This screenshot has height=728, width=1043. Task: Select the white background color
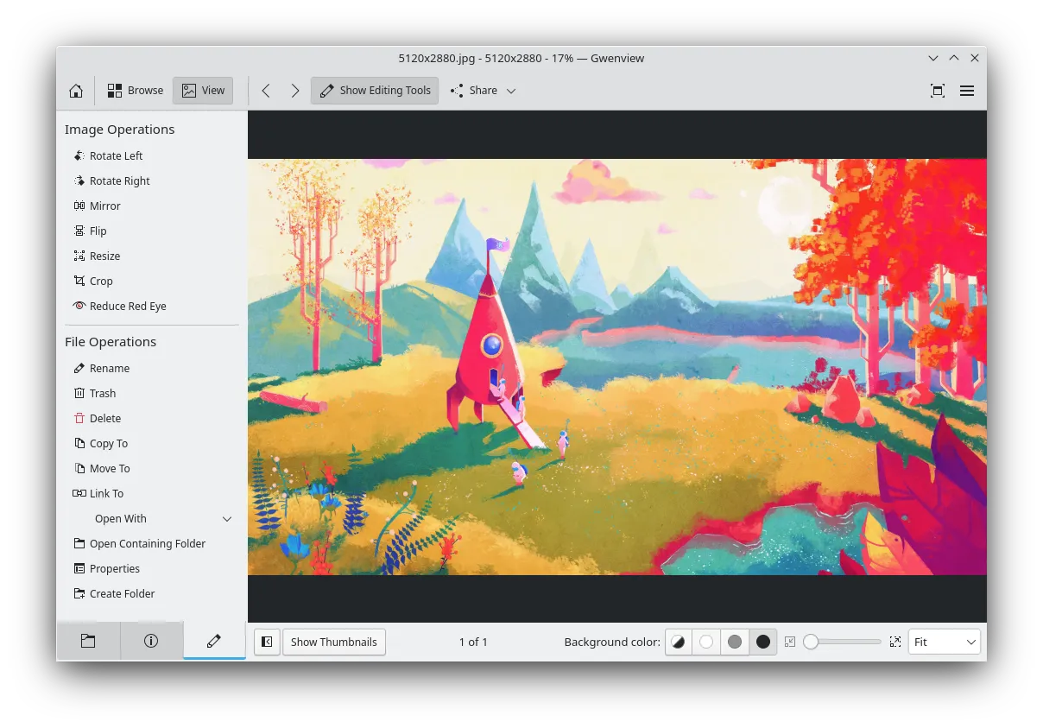tap(706, 642)
